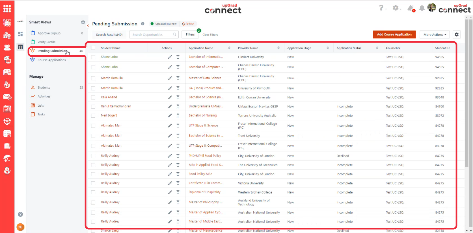The width and height of the screenshot is (473, 233).
Task: Select Students under Manage
Action: (x=44, y=88)
